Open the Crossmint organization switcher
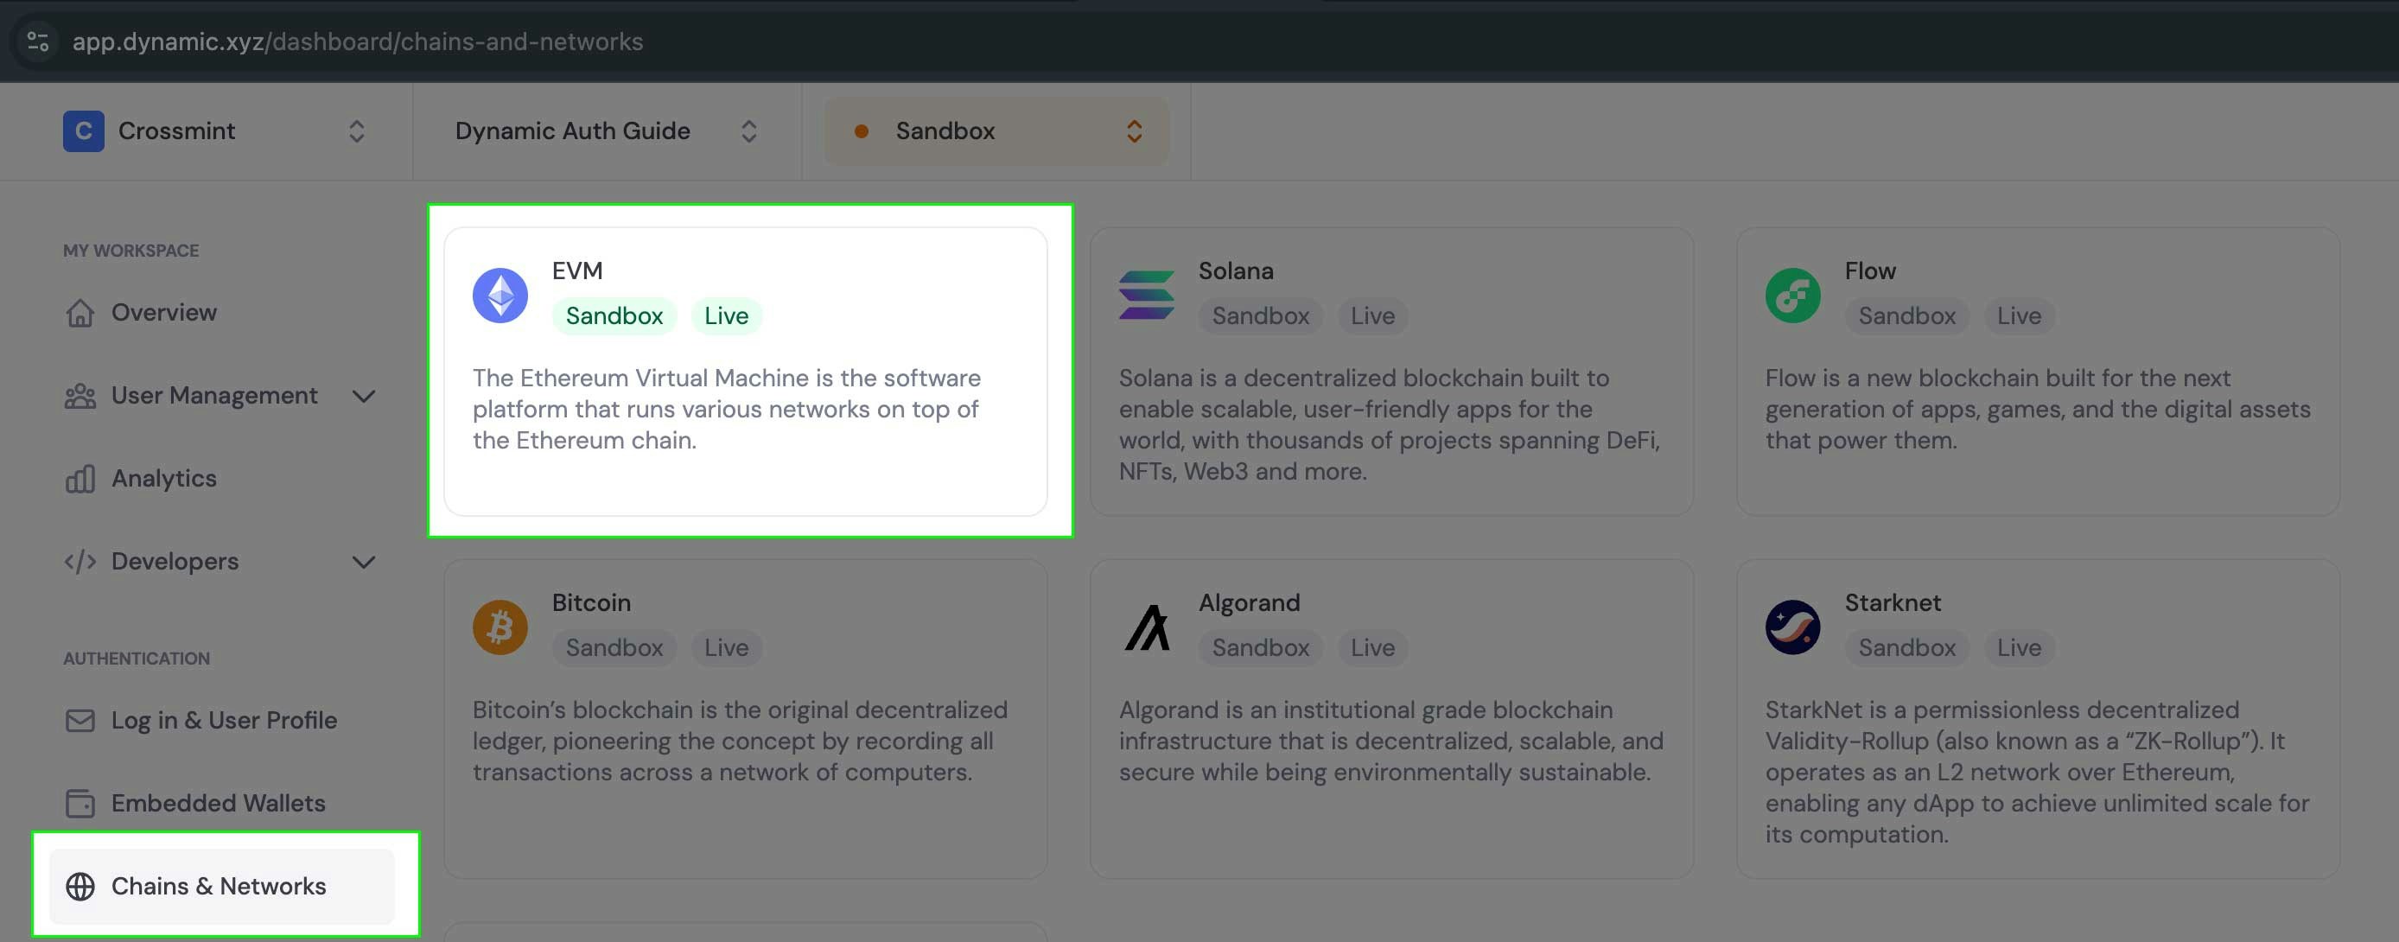 point(214,131)
